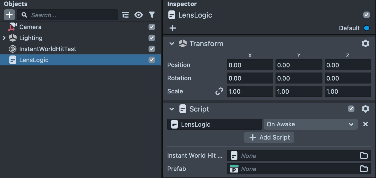The width and height of the screenshot is (376, 178).
Task: Collapse the Transform section
Action: (x=172, y=44)
